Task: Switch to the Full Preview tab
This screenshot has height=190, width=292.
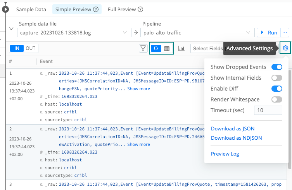Action: click(122, 9)
